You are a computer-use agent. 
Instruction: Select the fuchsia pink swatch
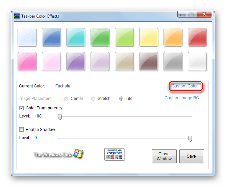pos(27,61)
